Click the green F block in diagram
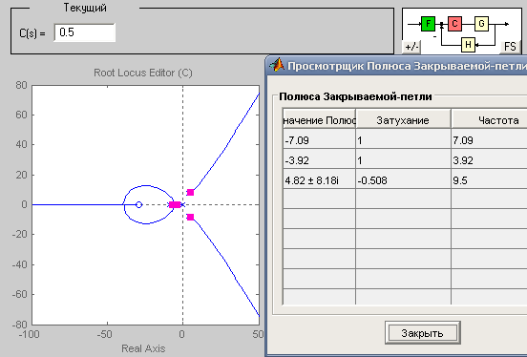The width and height of the screenshot is (527, 357). coord(428,24)
